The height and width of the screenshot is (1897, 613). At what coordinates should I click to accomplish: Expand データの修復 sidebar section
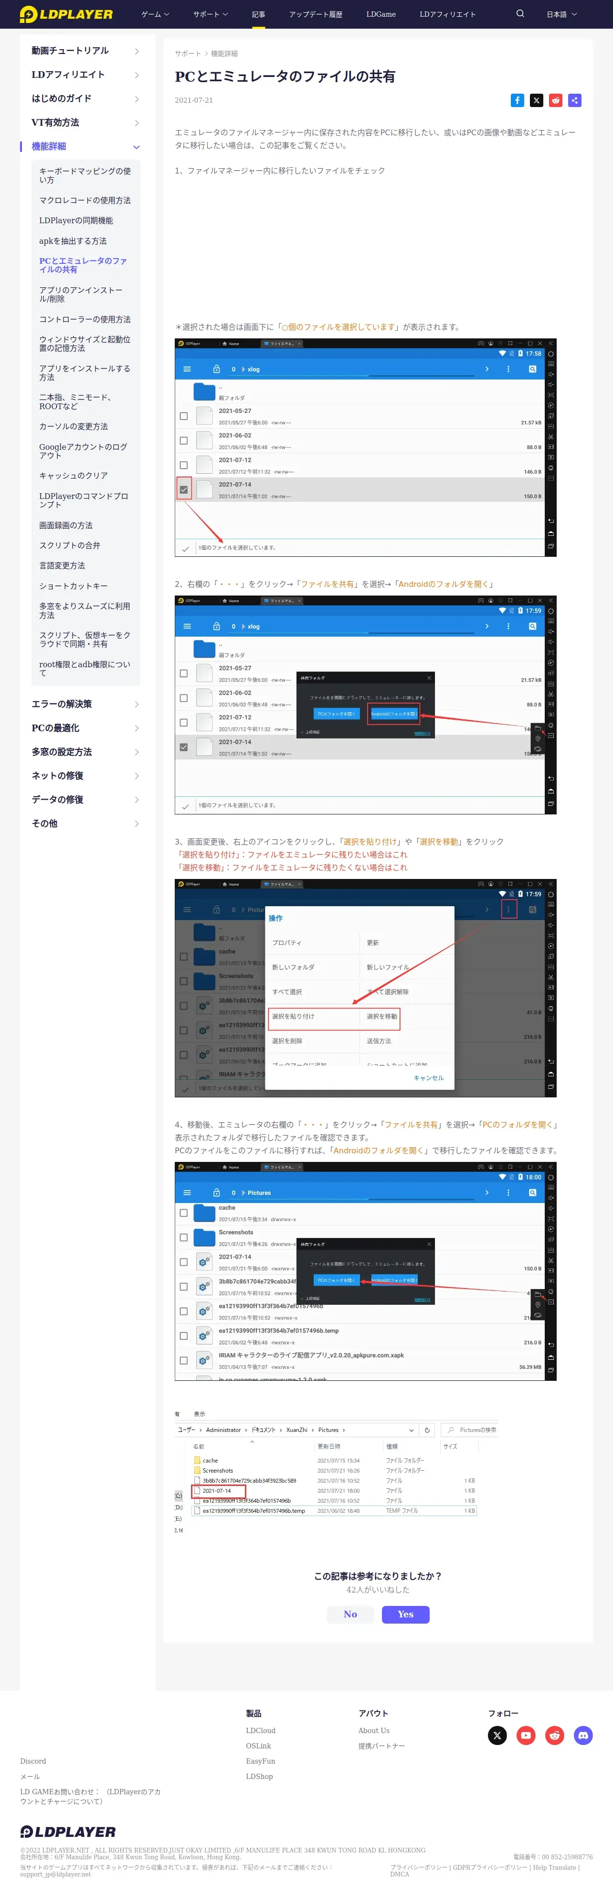coord(85,800)
